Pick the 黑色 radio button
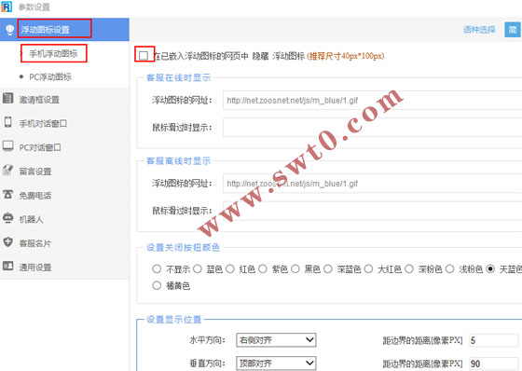Screen dimensions: 522x371 pos(295,268)
